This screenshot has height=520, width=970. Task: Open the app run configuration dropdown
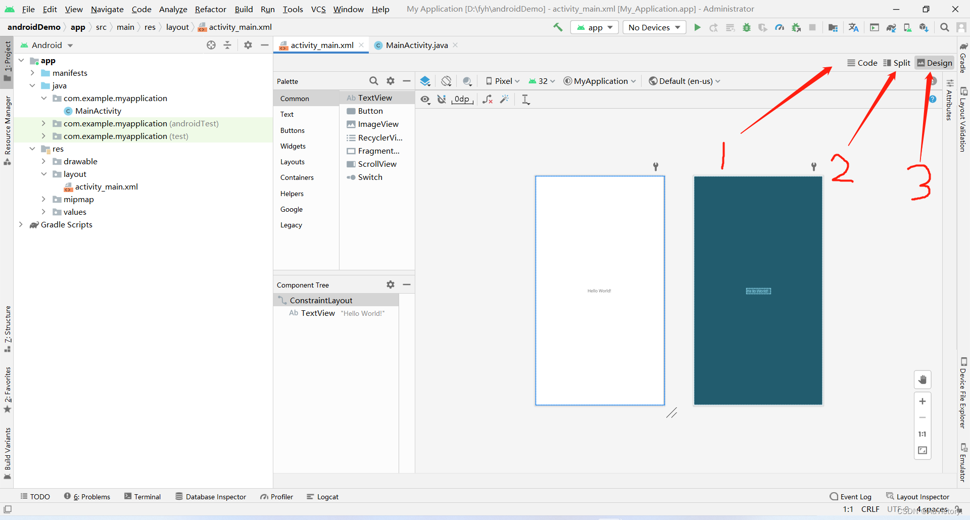[x=595, y=27]
